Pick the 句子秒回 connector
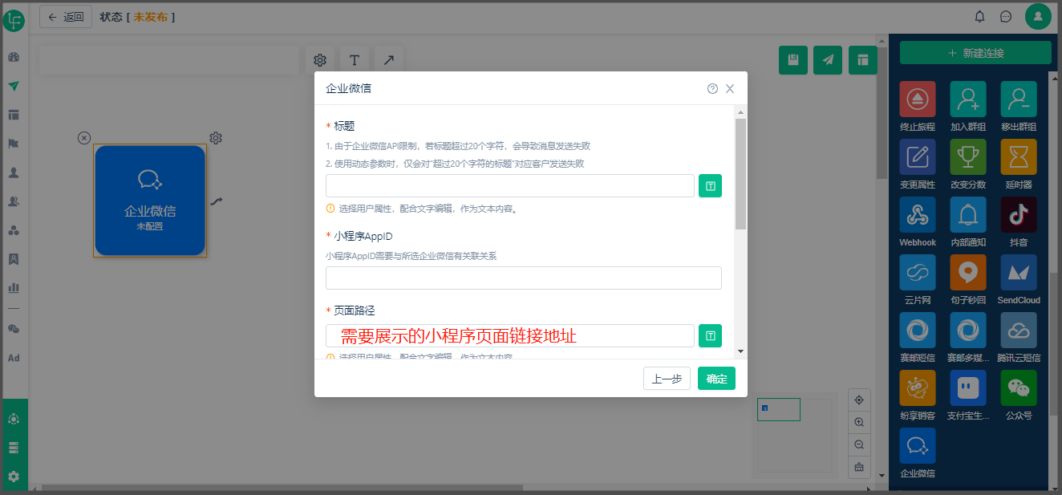Image resolution: width=1062 pixels, height=495 pixels. 968,273
